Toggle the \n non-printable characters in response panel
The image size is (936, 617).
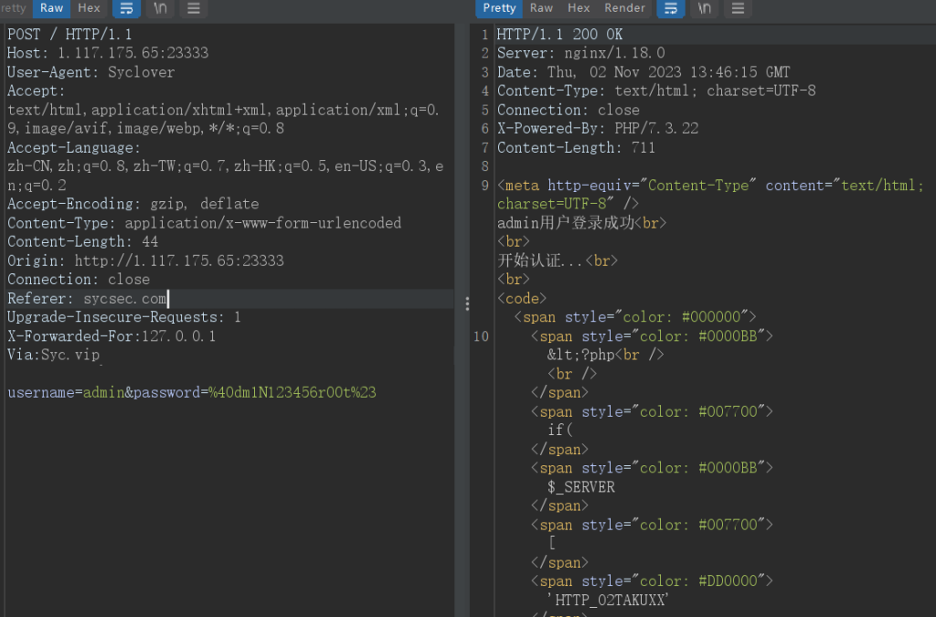(x=705, y=8)
